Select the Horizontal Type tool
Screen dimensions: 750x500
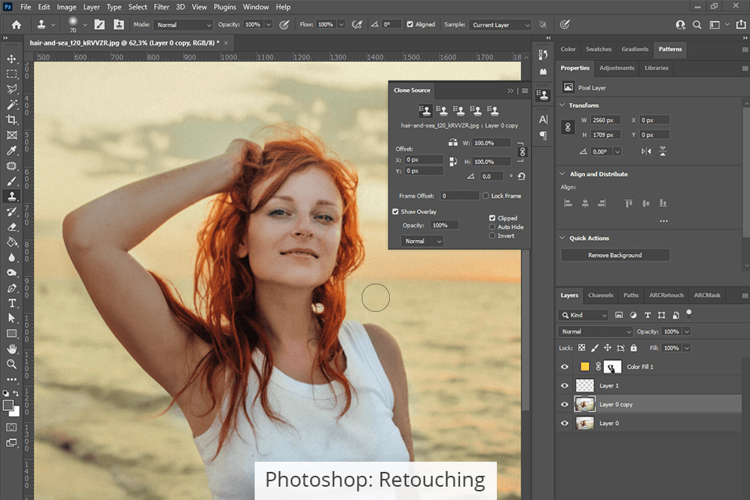click(12, 303)
